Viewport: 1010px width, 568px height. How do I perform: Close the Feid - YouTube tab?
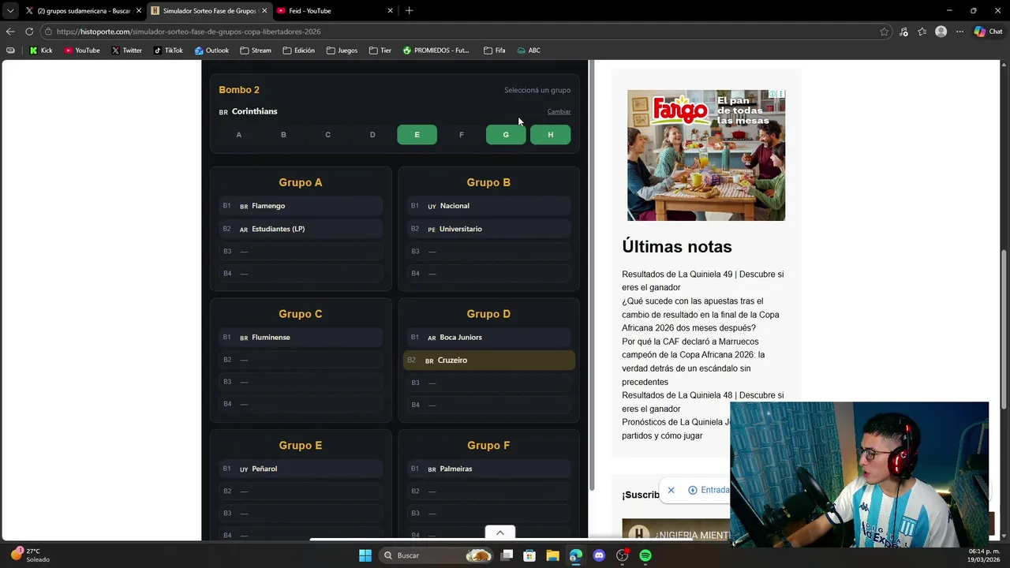pyautogui.click(x=390, y=11)
